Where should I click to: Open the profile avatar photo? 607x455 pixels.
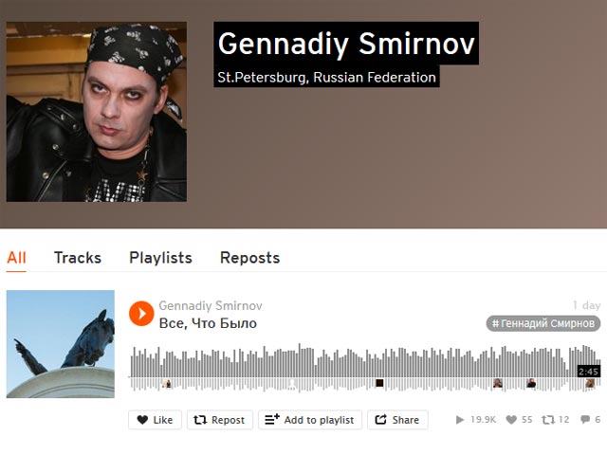point(97,112)
